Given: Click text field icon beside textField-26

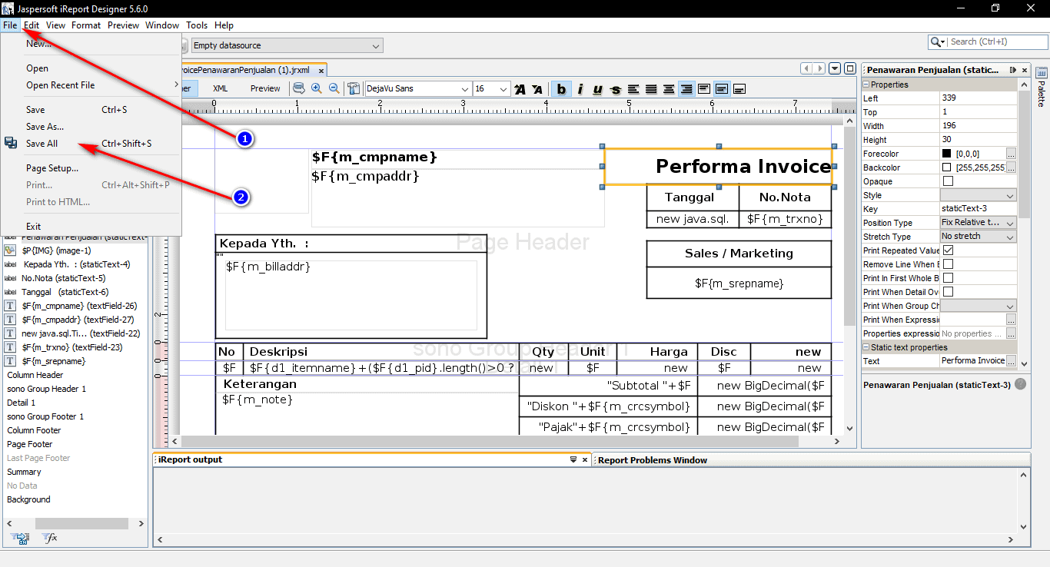Looking at the screenshot, I should point(11,306).
